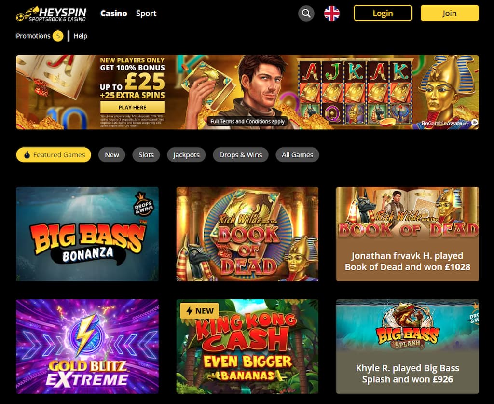Image resolution: width=494 pixels, height=404 pixels.
Task: Click the HeySpin logo
Action: [x=51, y=14]
